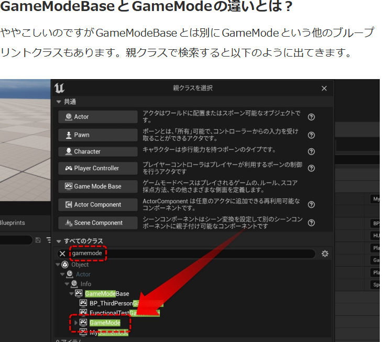Click the Game Mode Base description text
The width and height of the screenshot is (384, 342).
pyautogui.click(x=220, y=186)
